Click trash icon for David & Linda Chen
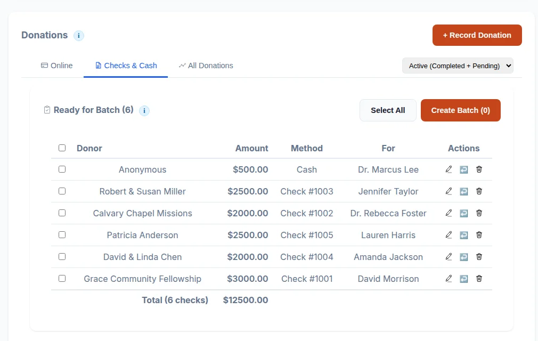The image size is (538, 341). 479,257
